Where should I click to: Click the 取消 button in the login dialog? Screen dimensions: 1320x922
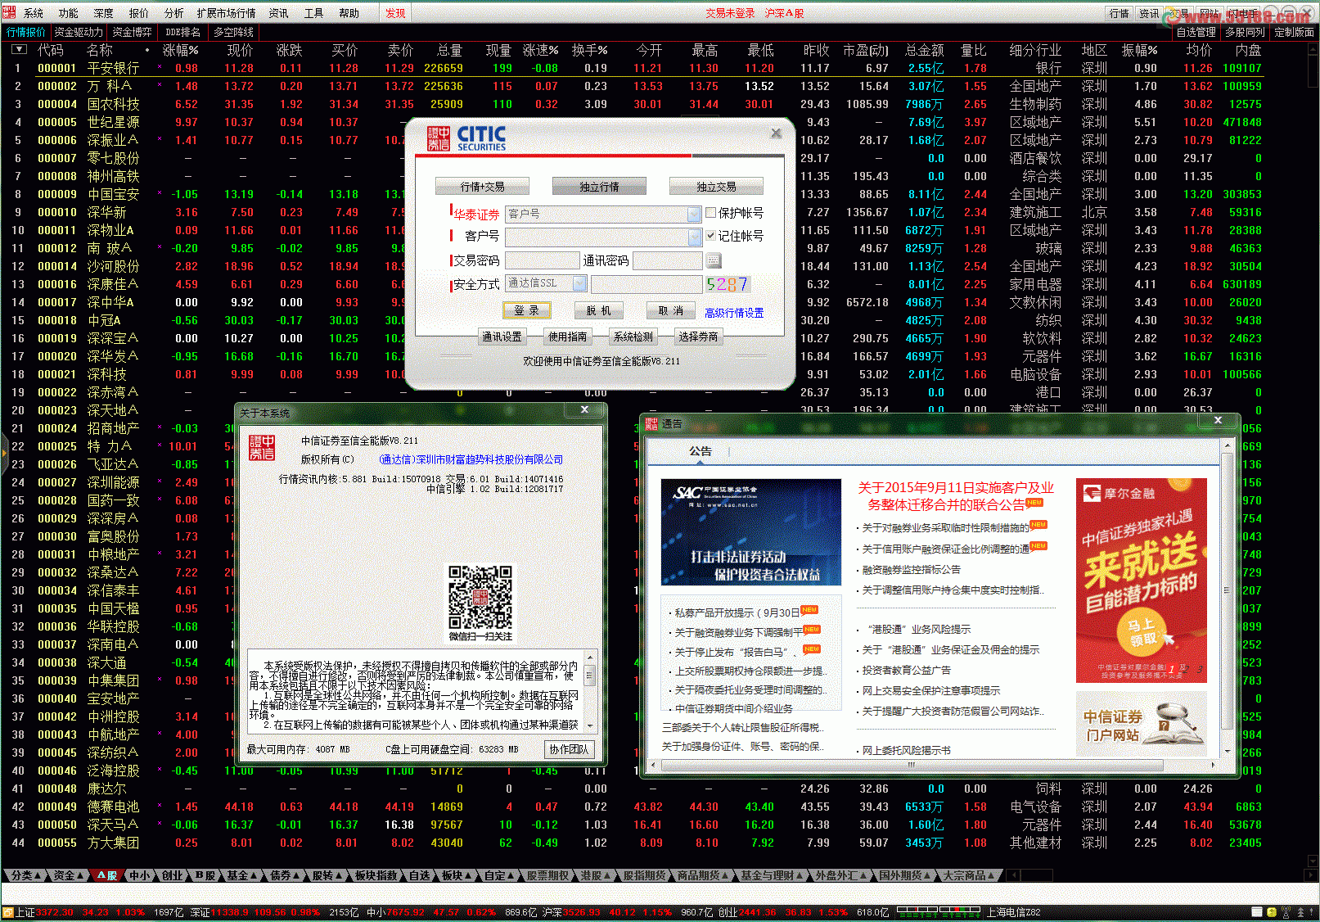pyautogui.click(x=670, y=310)
